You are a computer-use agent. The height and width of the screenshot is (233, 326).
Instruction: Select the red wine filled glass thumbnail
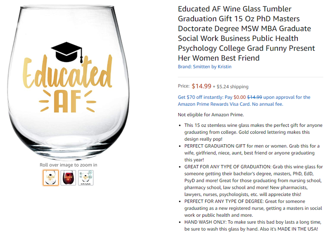68,177
